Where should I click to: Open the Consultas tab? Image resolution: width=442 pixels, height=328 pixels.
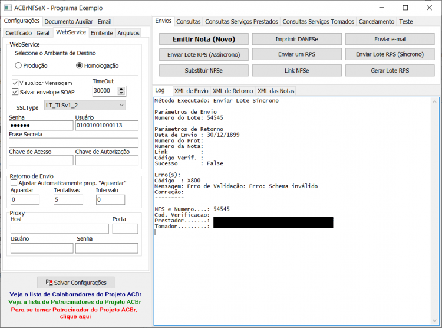click(189, 22)
